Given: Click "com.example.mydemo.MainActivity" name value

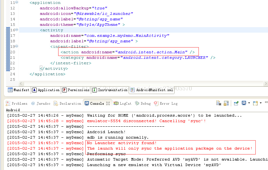Looking at the screenshot, I should click(x=127, y=36).
